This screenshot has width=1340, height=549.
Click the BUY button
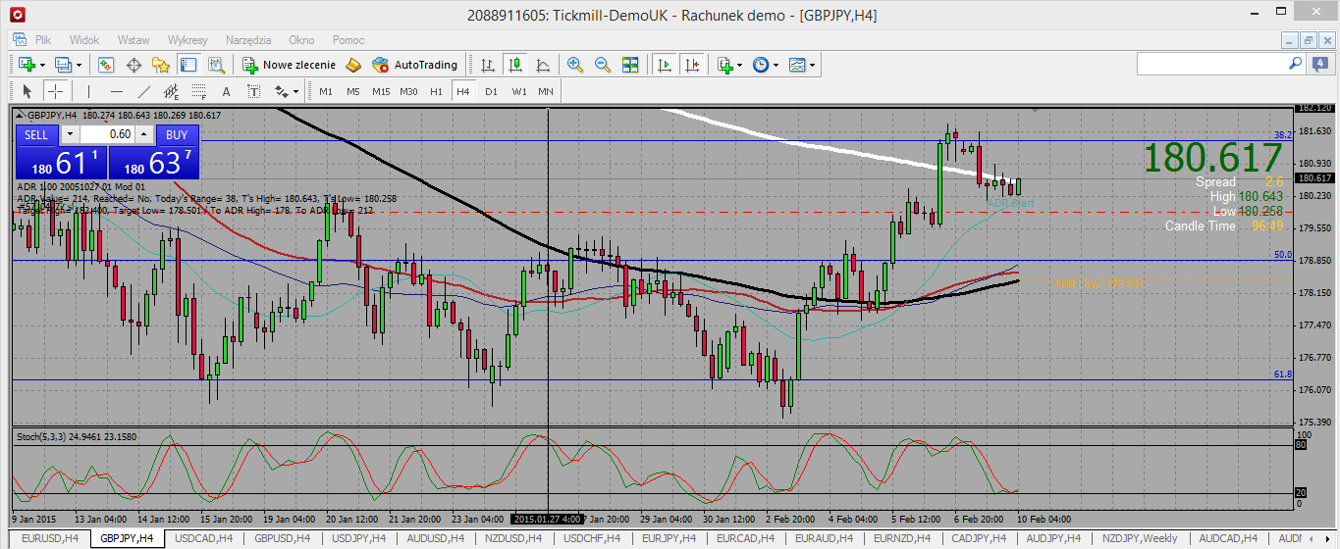click(177, 134)
